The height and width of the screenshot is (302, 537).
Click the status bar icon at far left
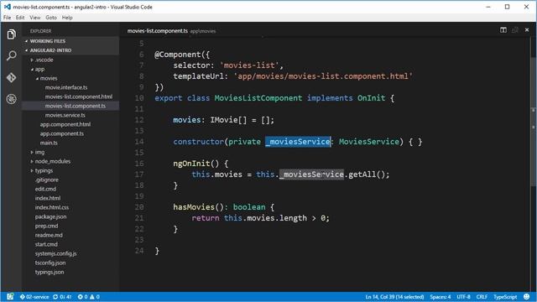pos(10,296)
